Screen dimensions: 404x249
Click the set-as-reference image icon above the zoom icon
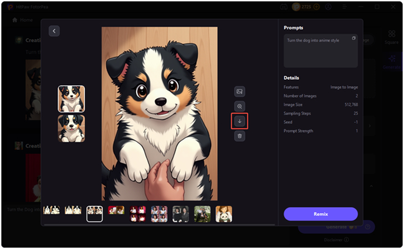(x=239, y=91)
